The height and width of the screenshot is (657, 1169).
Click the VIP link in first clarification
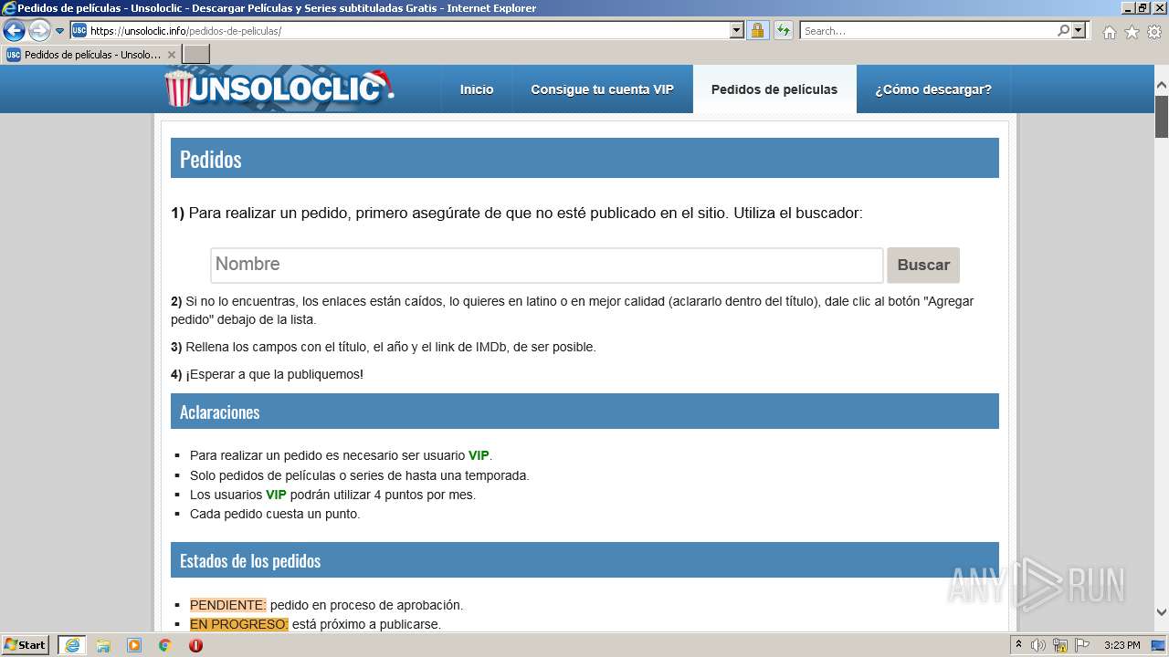coord(479,455)
